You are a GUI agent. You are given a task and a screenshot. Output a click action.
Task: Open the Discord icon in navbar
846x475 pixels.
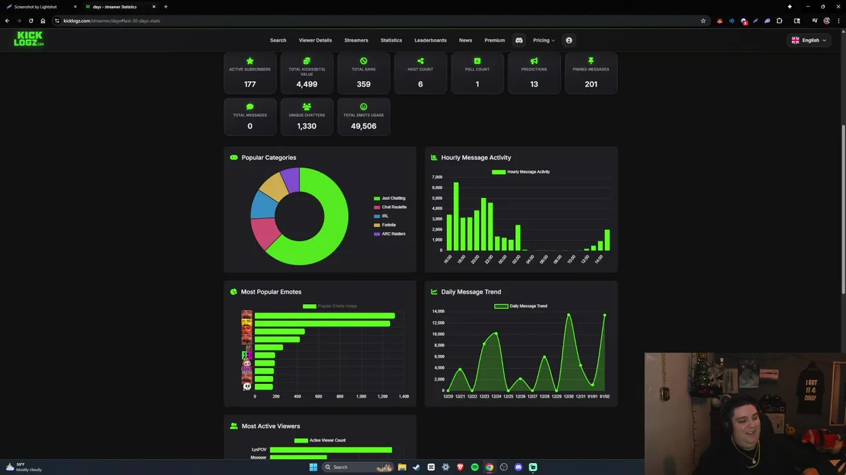coord(519,40)
